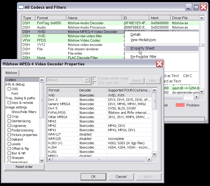Click the Reset button beside Help
The width and height of the screenshot is (210, 186).
[x=136, y=81]
